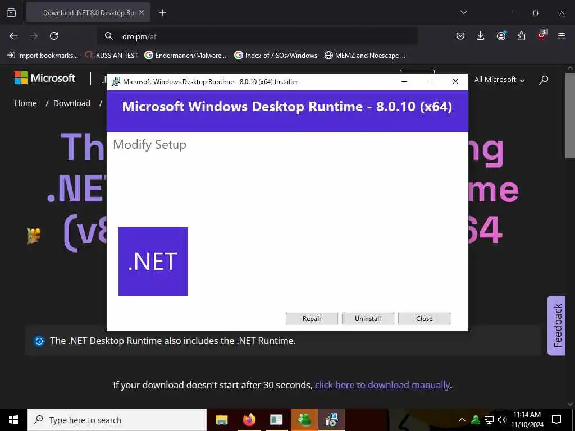Viewport: 575px width, 431px height.
Task: Click the uBlock Origin extension icon
Action: (x=542, y=35)
